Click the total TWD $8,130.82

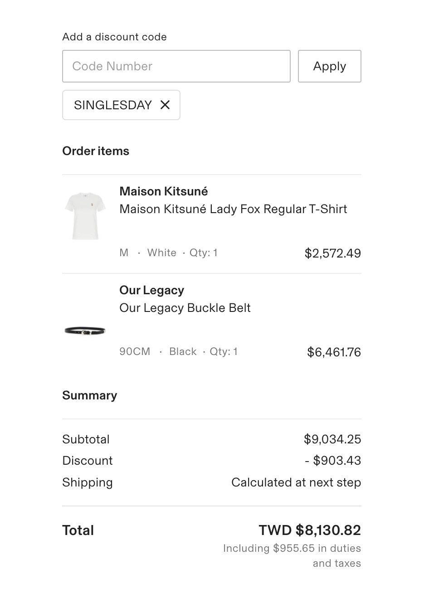pos(310,530)
